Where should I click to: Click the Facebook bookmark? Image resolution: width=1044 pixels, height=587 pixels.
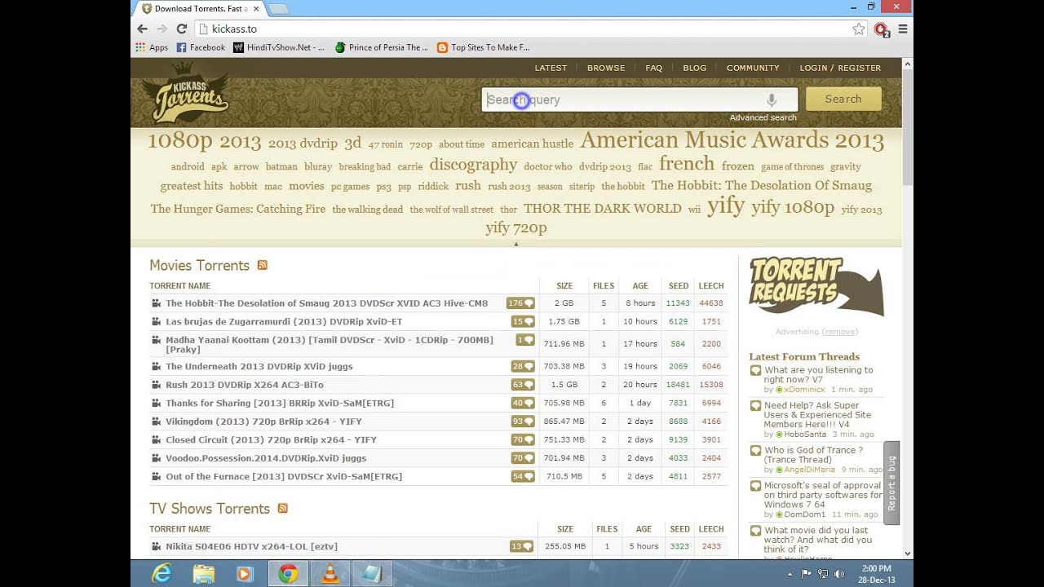(201, 47)
